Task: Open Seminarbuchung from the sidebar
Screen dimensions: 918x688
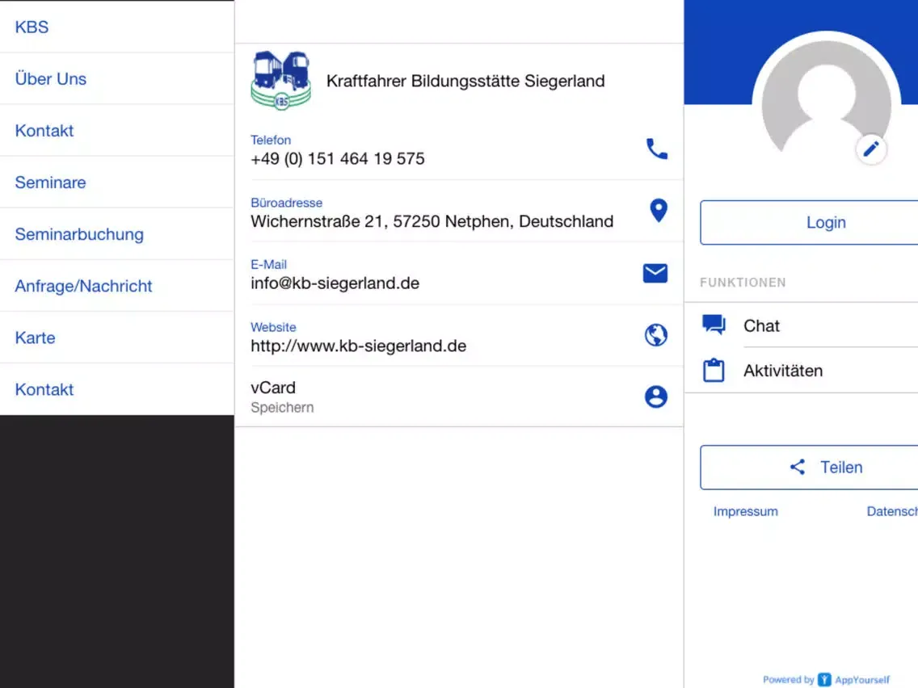Action: tap(79, 234)
